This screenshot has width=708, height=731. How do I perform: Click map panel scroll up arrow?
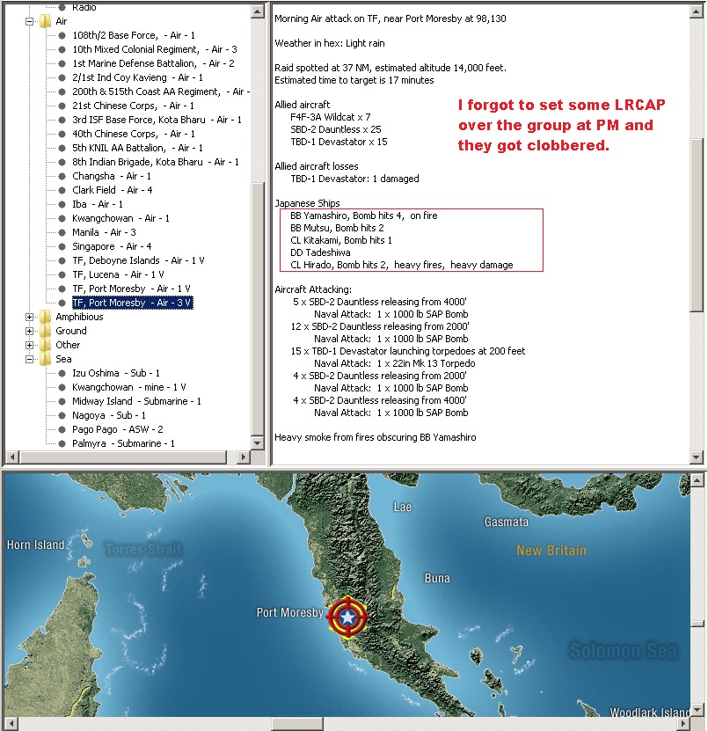click(697, 480)
